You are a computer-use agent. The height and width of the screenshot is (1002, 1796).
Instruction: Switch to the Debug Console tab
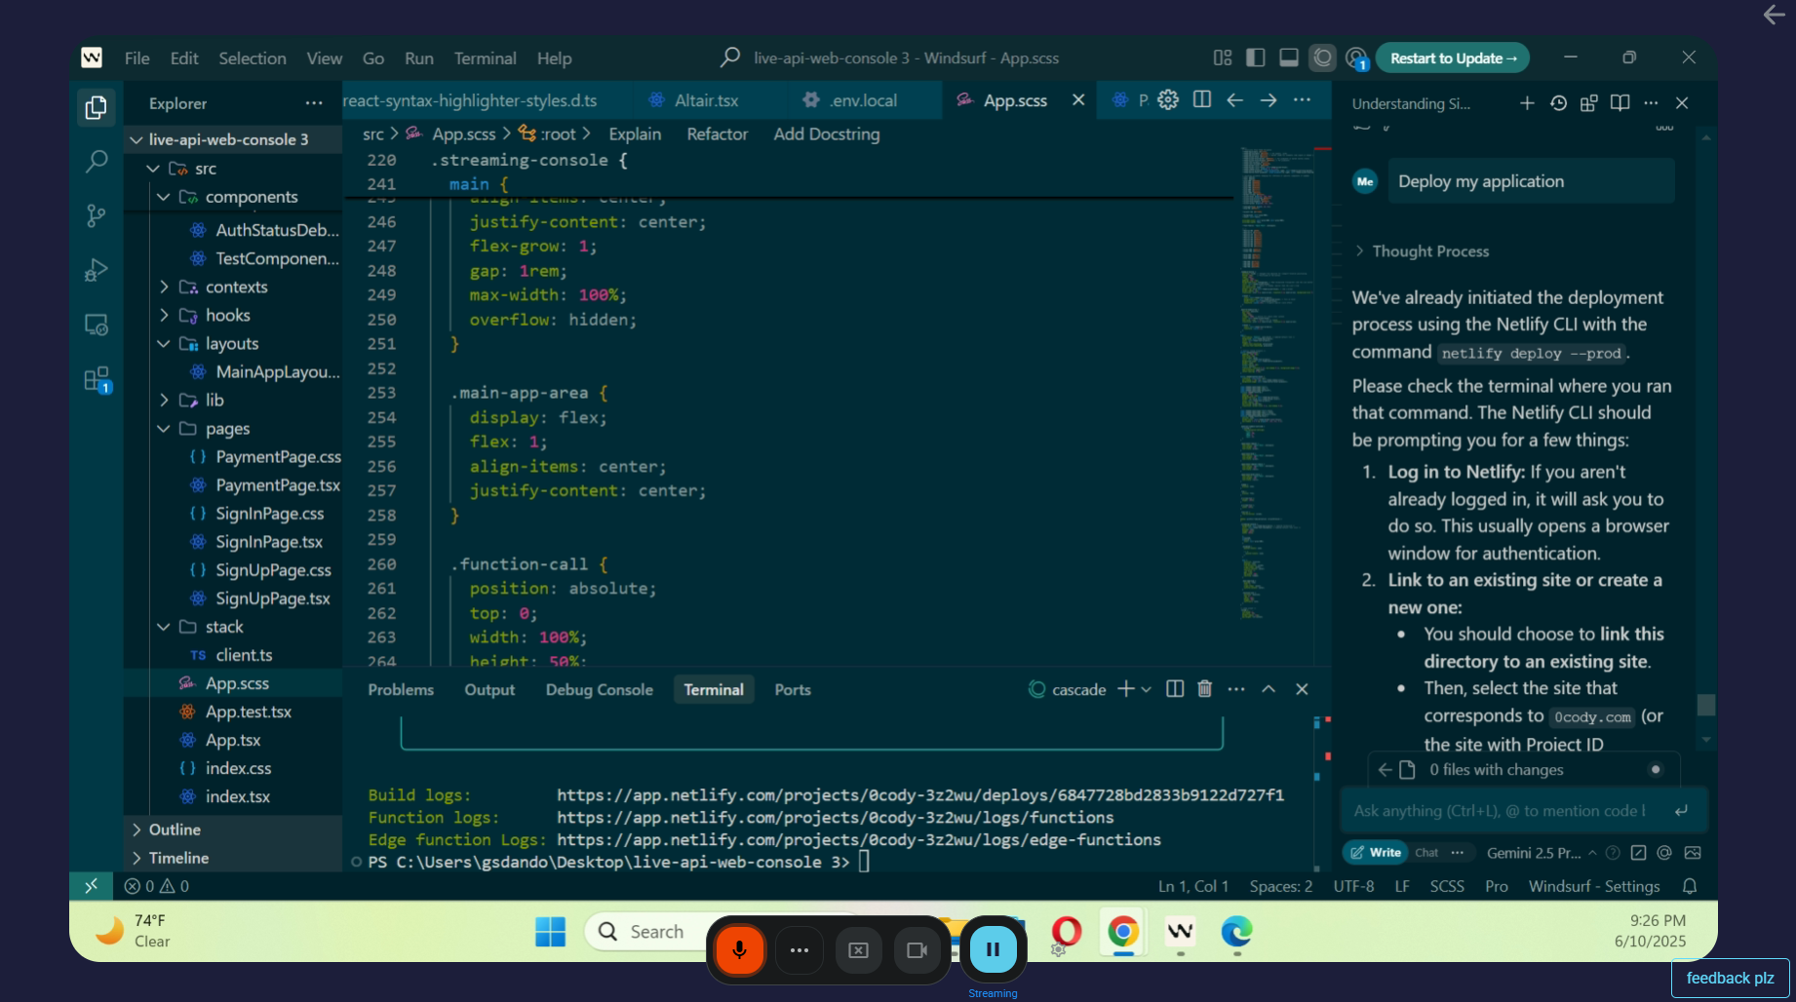pos(599,689)
